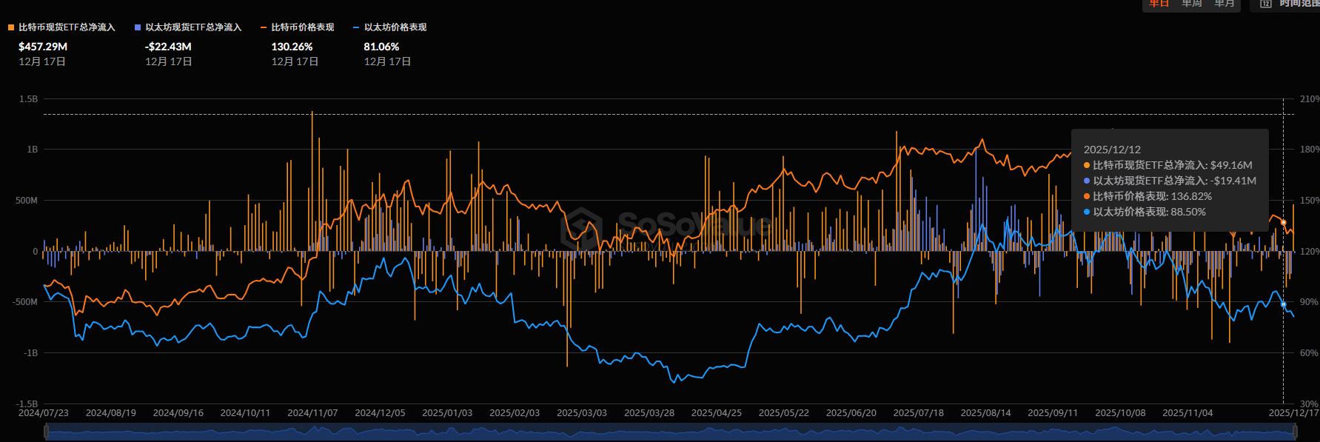
Task: Click the blue 以太坊价格表现 legend line marker
Action: [x=356, y=27]
